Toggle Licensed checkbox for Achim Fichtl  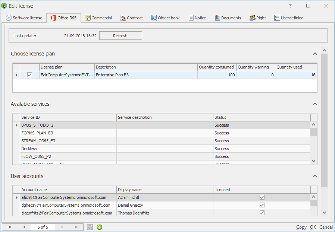point(262,197)
